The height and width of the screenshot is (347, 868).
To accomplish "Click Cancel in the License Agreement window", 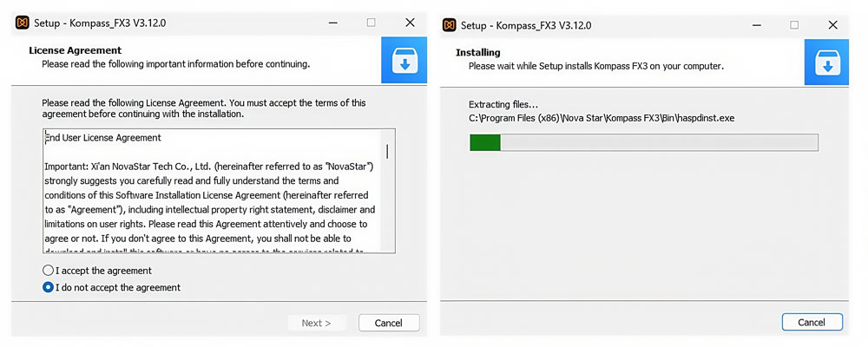I will coord(389,323).
